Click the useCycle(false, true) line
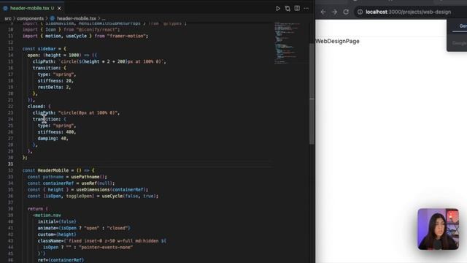The image size is (467, 263). [x=93, y=197]
